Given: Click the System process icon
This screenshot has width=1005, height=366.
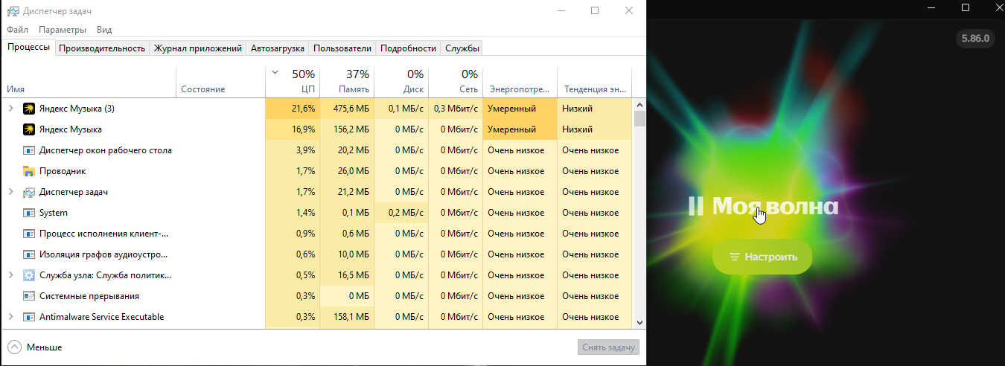Looking at the screenshot, I should tap(29, 213).
